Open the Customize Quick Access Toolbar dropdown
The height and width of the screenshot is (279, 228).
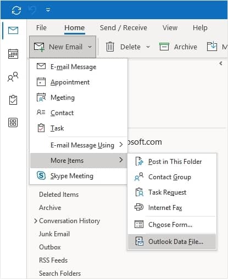coord(48,10)
